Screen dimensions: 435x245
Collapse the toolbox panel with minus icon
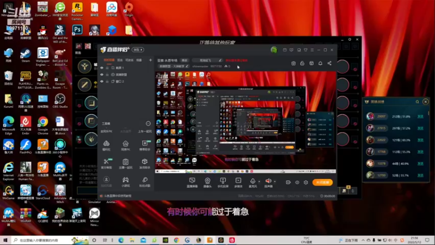pos(148,124)
